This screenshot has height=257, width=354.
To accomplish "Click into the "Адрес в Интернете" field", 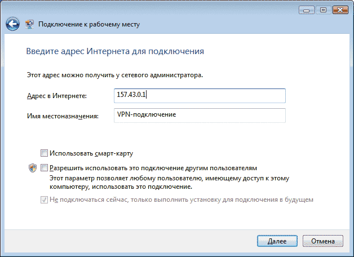I will point(199,96).
